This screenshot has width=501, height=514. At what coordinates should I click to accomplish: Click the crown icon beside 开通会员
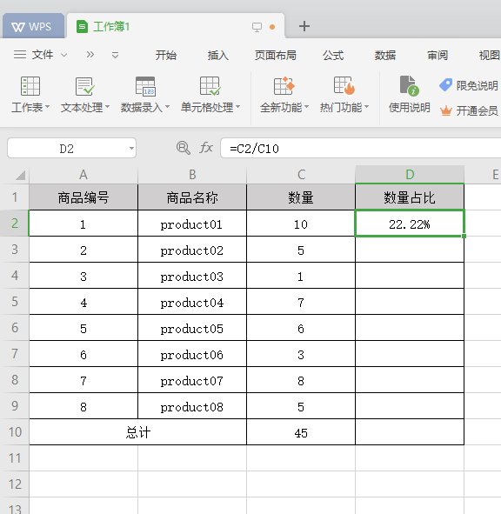coord(446,110)
